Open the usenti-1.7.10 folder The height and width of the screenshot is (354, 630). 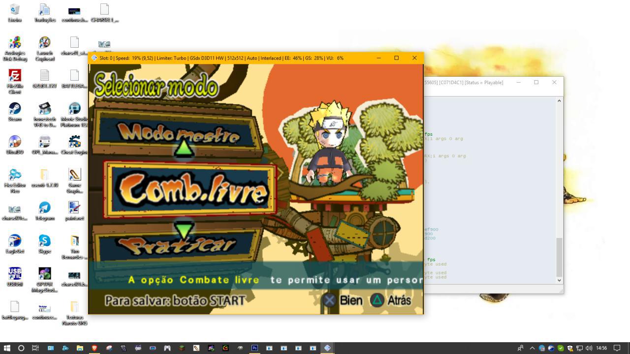[x=45, y=177]
